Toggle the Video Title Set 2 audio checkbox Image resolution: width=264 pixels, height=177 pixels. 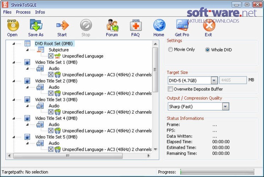click(51, 93)
